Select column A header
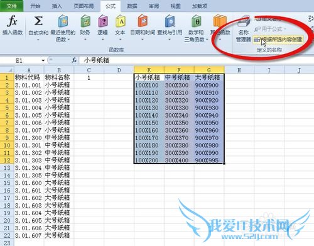This screenshot has width=314, height=246. (x=29, y=70)
